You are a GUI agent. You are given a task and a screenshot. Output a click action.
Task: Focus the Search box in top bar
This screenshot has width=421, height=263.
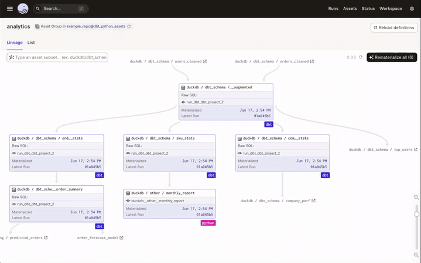point(61,9)
